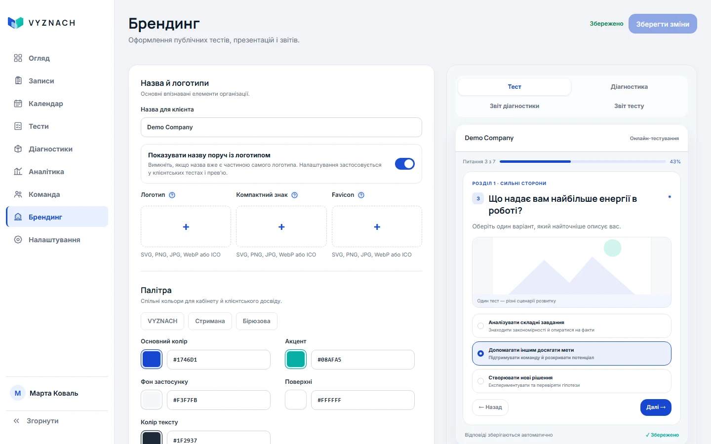
Task: Open the Основний колір blue swatch
Action: tap(152, 360)
